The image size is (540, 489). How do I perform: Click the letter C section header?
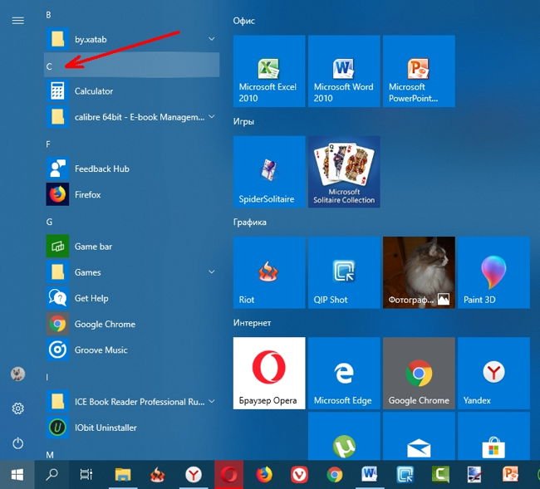coord(132,66)
